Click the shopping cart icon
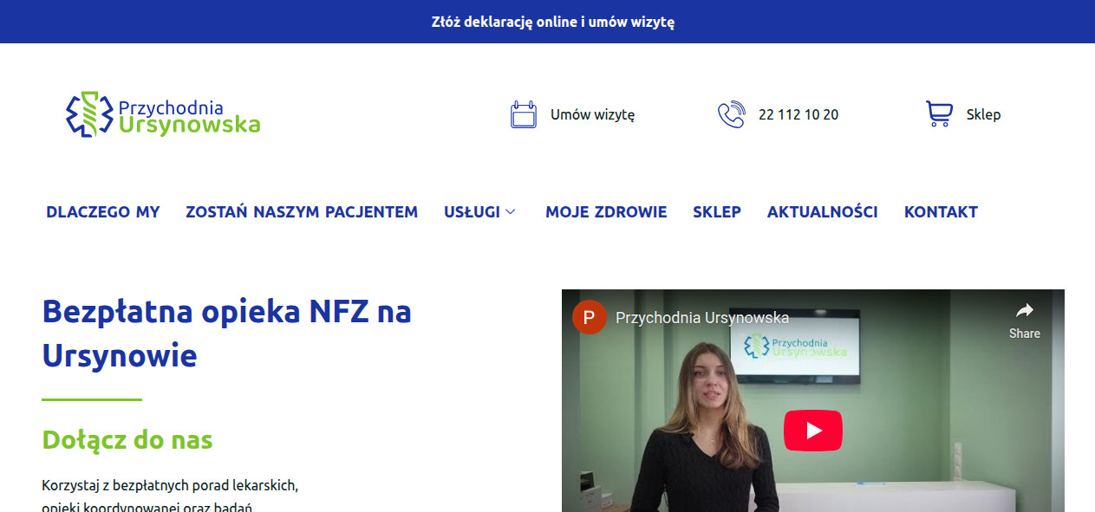Screen dimensions: 1095x512 [x=939, y=114]
